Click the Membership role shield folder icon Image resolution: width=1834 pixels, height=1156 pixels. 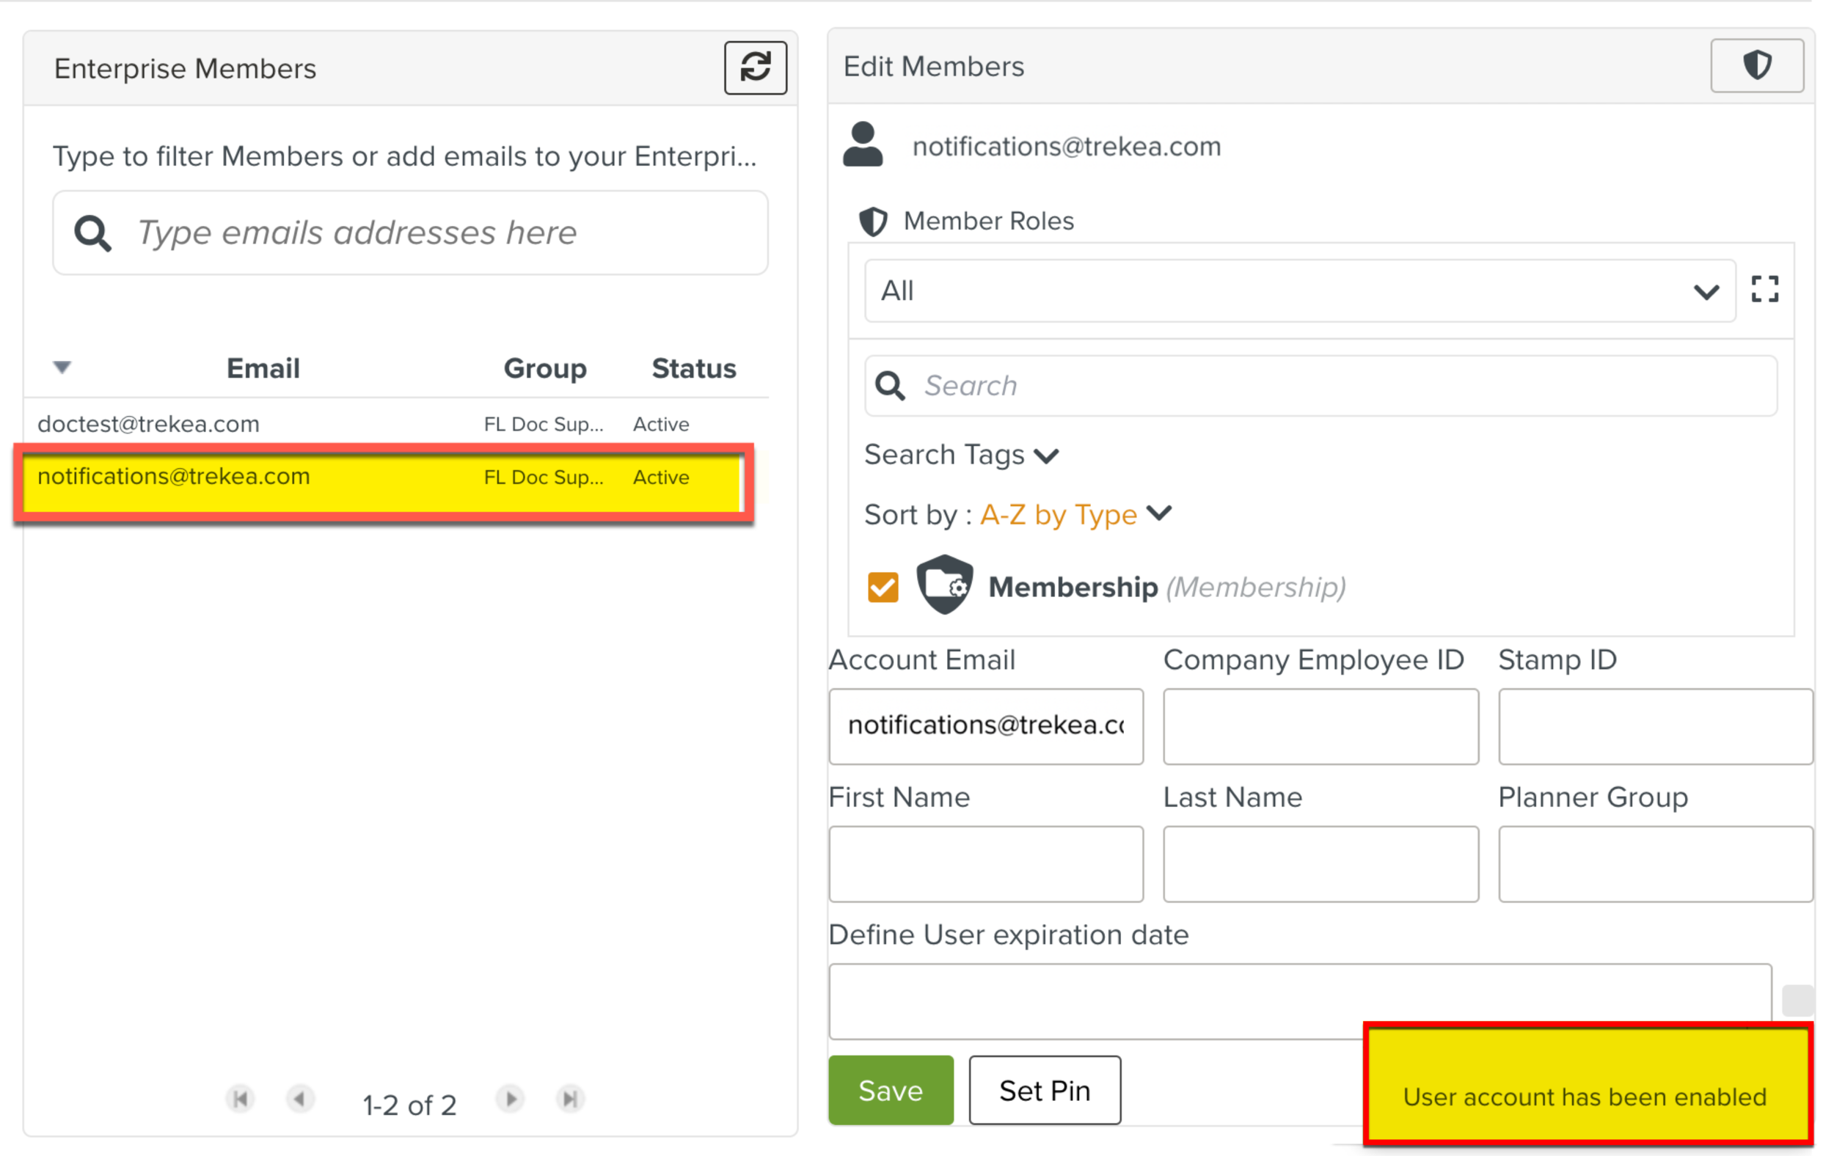tap(944, 585)
